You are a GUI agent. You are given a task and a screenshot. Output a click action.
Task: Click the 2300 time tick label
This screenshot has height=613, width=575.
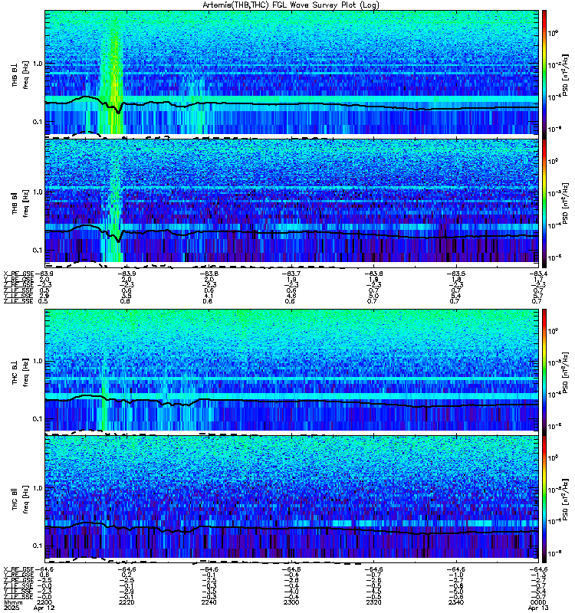291,602
